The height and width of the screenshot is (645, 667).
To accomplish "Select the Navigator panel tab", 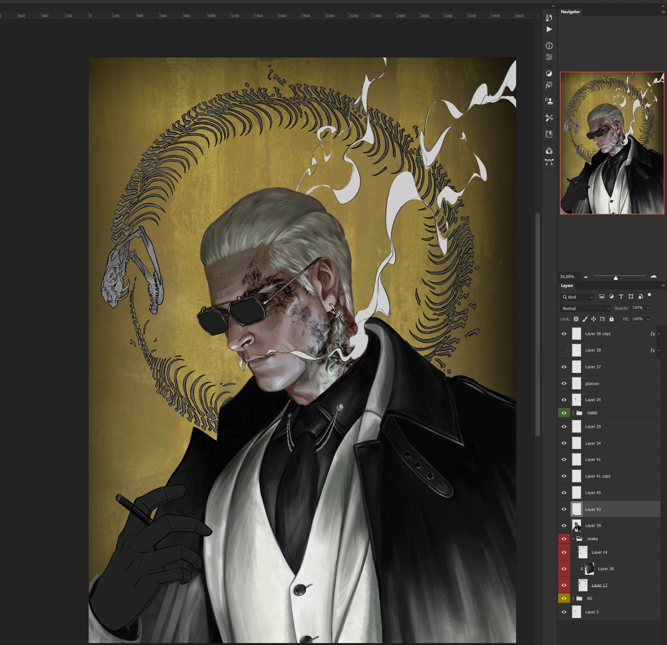I will [x=570, y=12].
